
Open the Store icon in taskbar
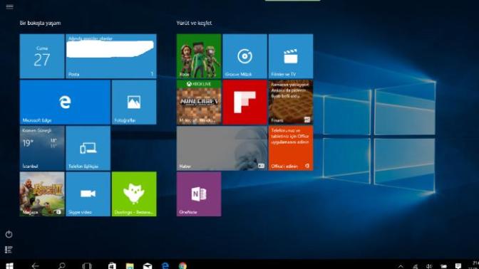coord(112,266)
